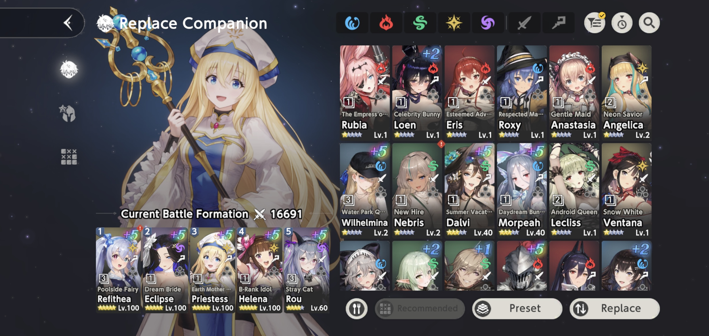Open the grid formation sidebar tab
709x336 pixels.
[x=69, y=157]
